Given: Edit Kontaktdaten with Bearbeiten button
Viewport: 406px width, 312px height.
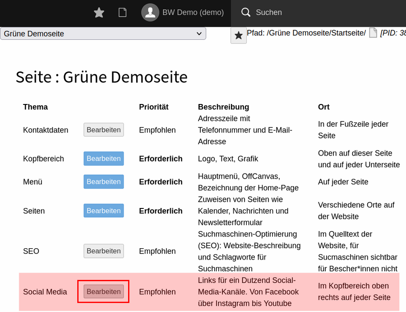Looking at the screenshot, I should 104,130.
